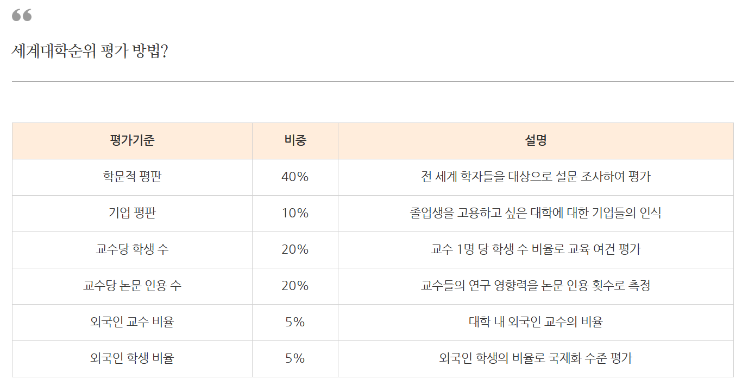Click the 평가기준 column header
The width and height of the screenshot is (742, 386).
(x=132, y=141)
